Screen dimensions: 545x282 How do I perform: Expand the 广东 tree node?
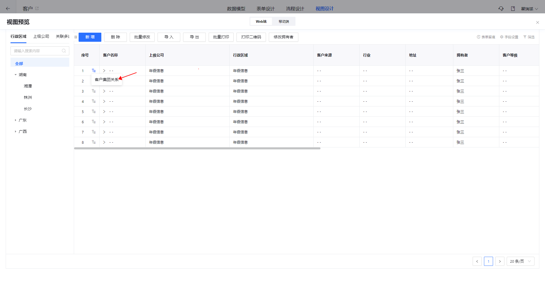click(16, 120)
